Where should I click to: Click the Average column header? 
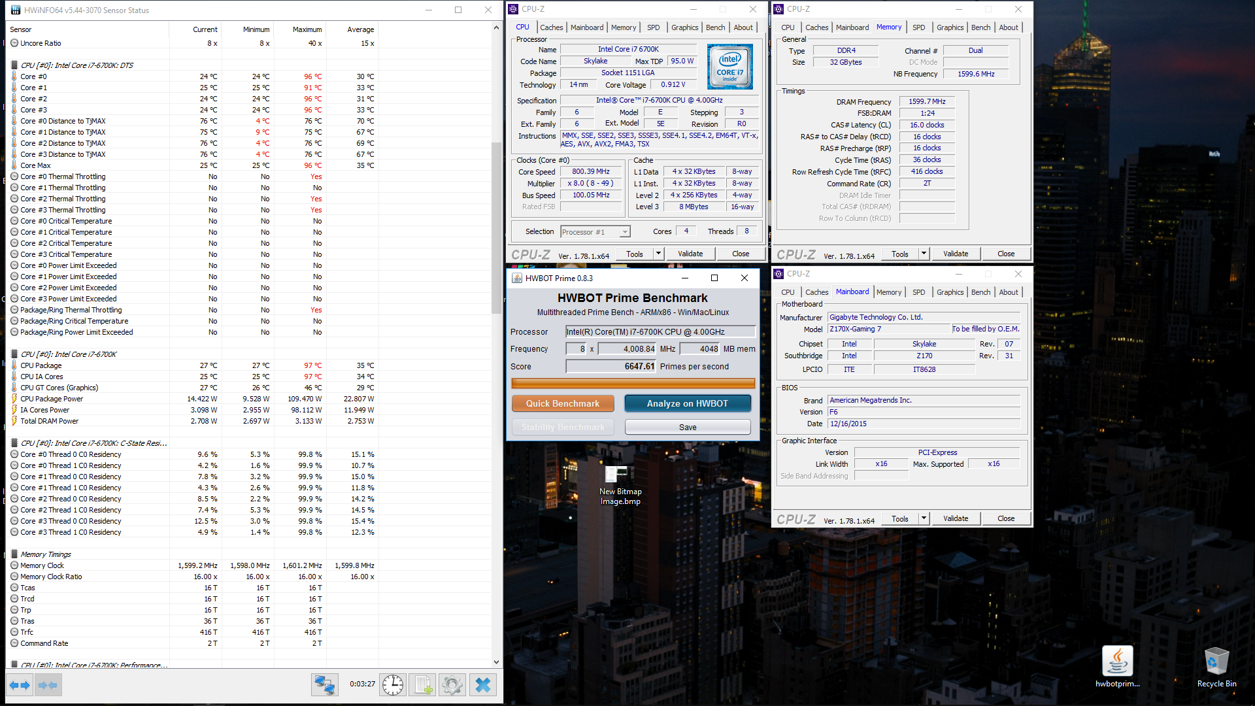click(x=352, y=29)
